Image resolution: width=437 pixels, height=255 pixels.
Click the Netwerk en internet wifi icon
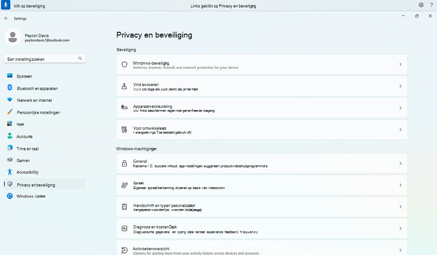point(10,100)
